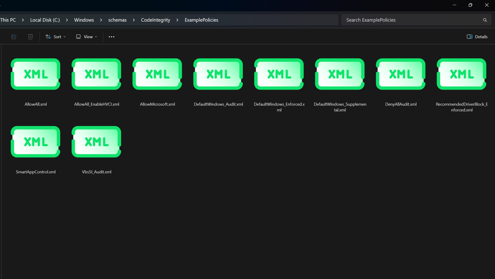Select the AllowAll.xml file icon

point(35,74)
